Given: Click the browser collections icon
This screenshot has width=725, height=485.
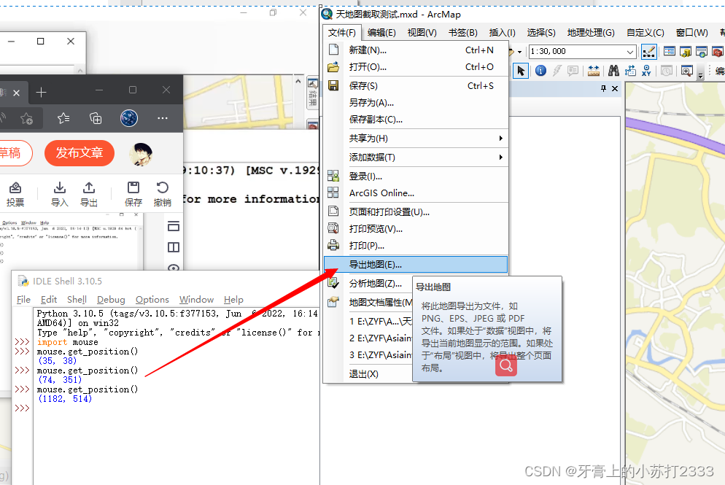Looking at the screenshot, I should pos(96,118).
